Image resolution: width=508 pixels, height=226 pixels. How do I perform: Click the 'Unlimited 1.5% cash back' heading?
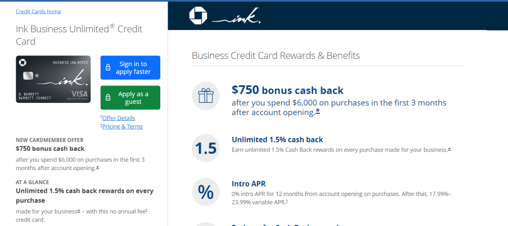click(x=277, y=140)
